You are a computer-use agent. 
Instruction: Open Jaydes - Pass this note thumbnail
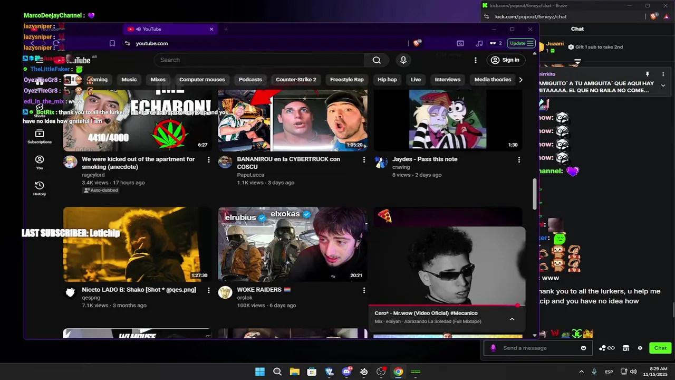click(448, 120)
